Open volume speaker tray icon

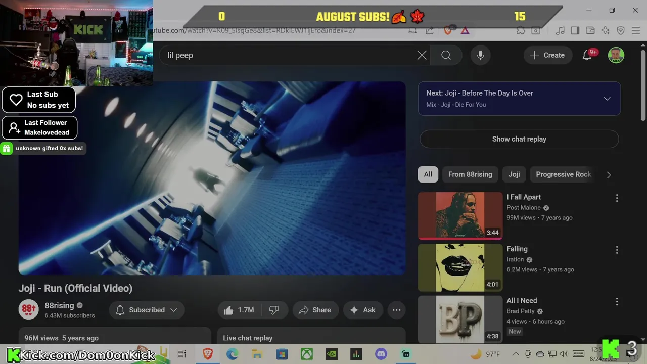564,354
